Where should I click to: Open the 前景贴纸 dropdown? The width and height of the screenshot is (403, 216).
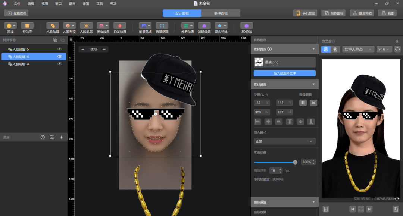[x=149, y=25]
